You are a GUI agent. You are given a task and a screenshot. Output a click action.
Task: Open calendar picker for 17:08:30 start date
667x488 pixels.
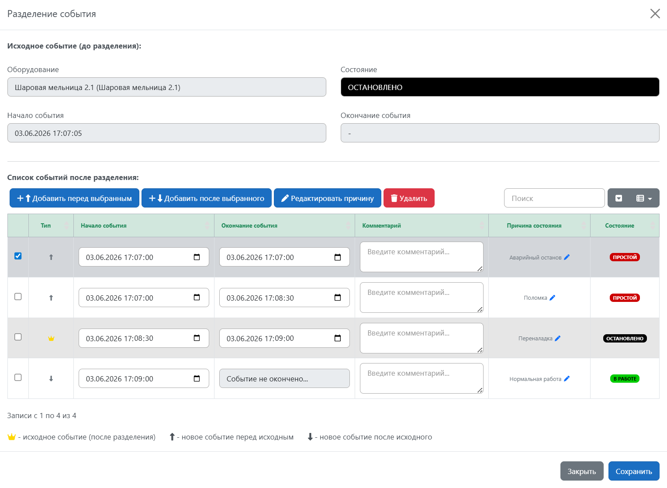[x=197, y=338]
